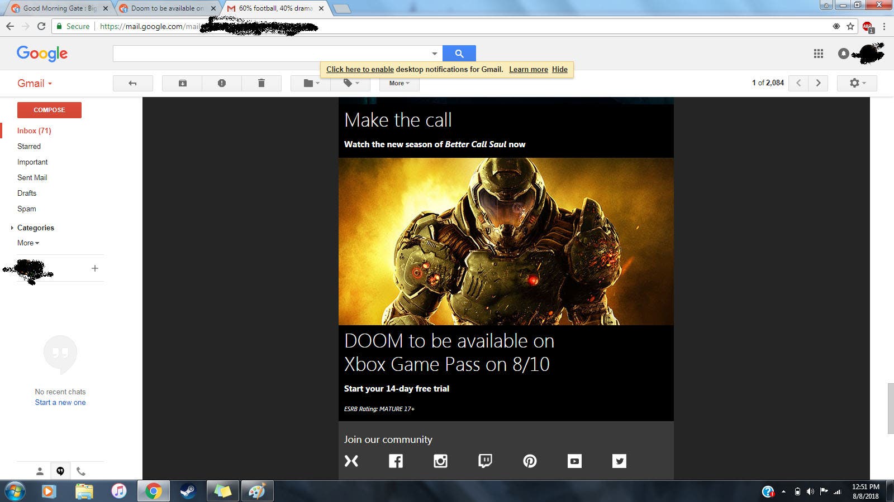Click the Secure padlock site info
The image size is (894, 502).
73,26
